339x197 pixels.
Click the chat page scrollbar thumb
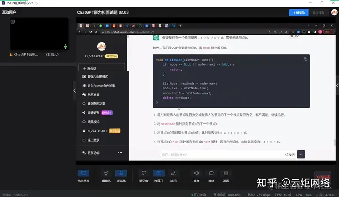coord(335,142)
